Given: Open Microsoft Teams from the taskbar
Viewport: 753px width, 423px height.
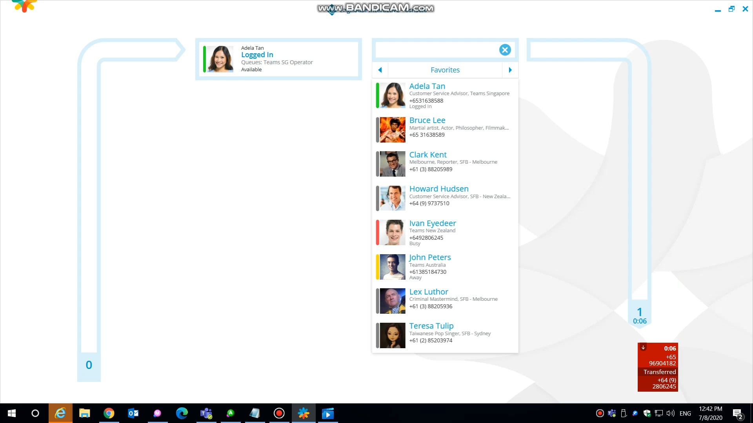Looking at the screenshot, I should (206, 413).
